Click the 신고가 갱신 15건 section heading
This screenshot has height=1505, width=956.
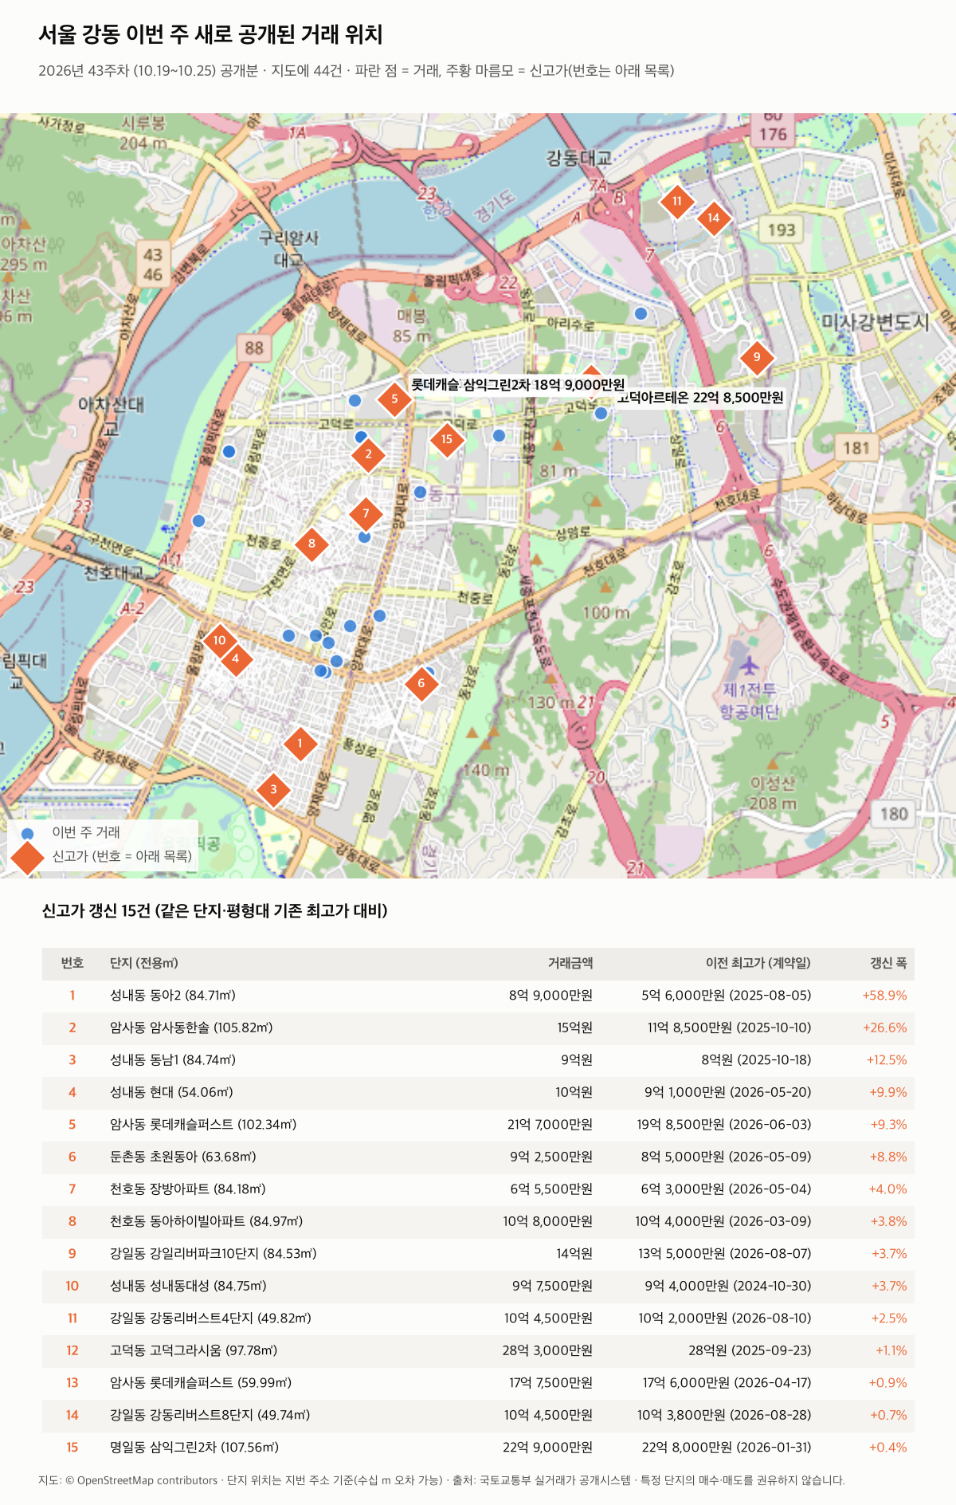[x=215, y=910]
